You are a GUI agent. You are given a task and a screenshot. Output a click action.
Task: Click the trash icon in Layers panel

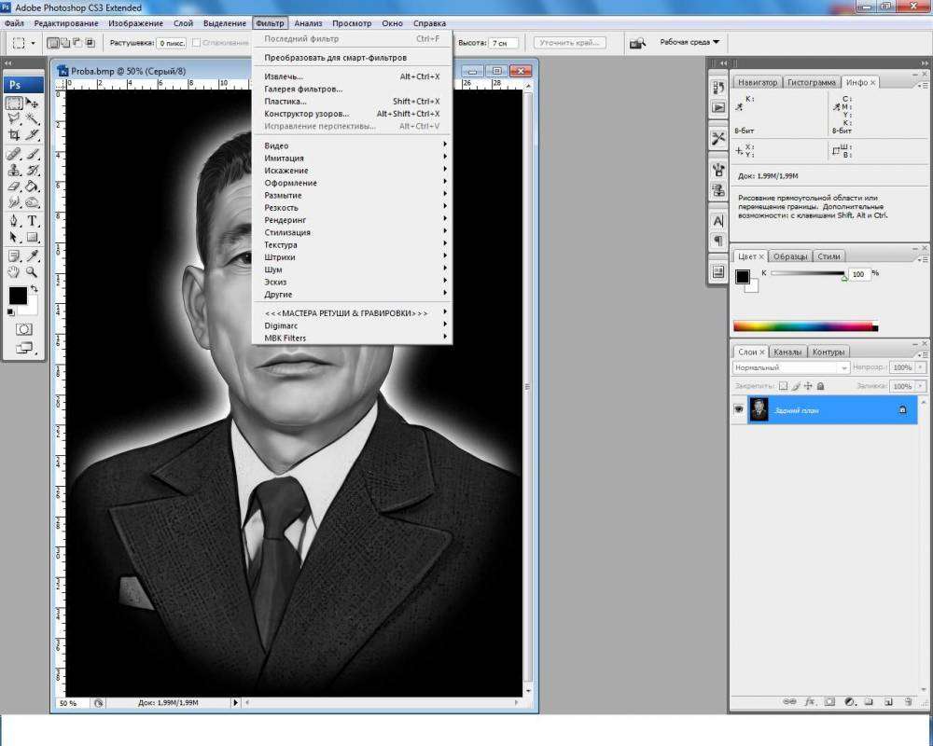point(907,701)
